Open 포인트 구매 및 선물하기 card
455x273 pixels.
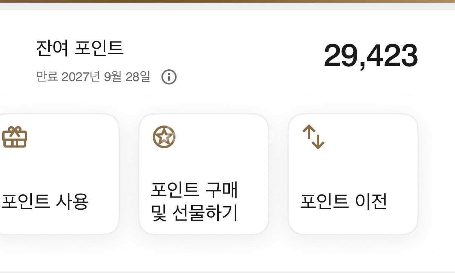tap(203, 174)
